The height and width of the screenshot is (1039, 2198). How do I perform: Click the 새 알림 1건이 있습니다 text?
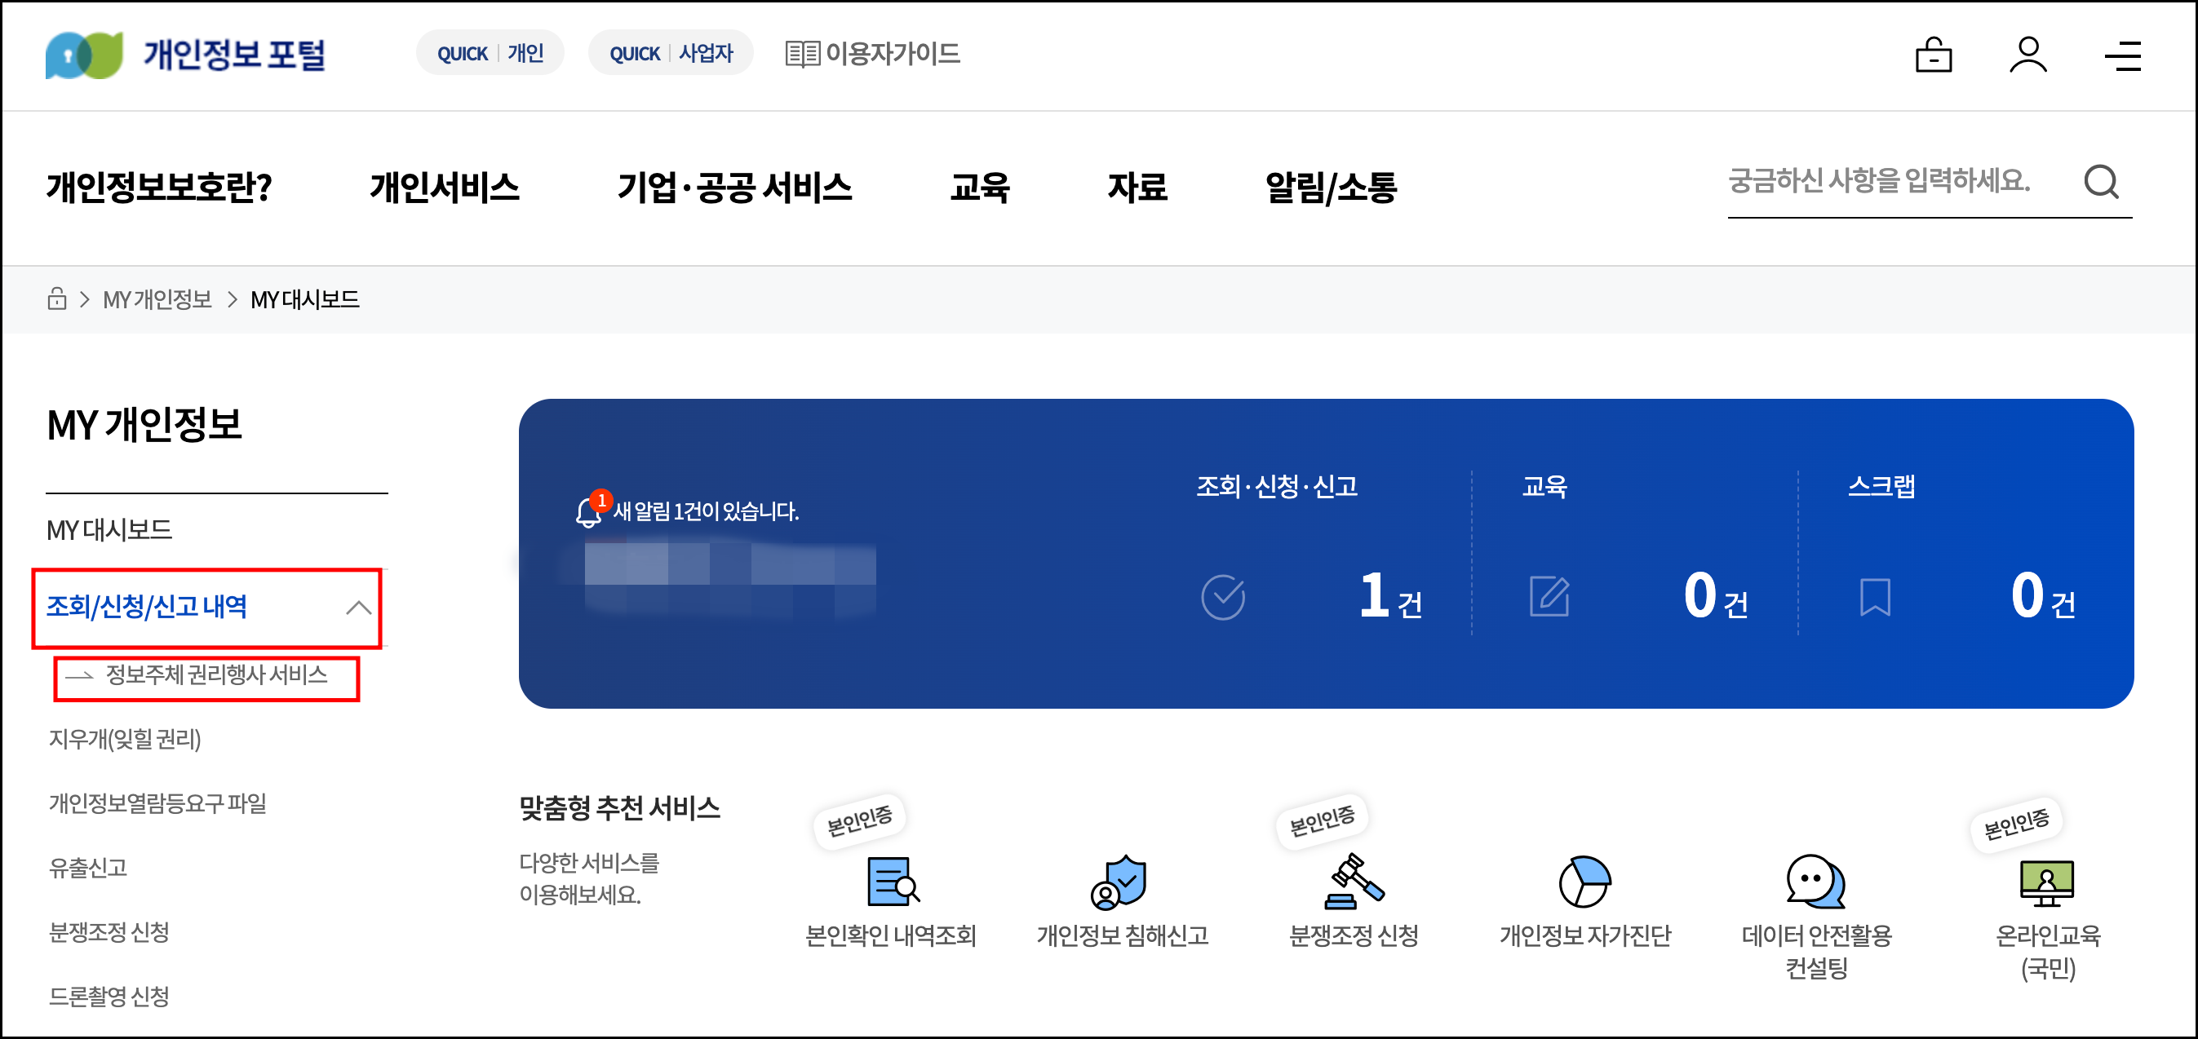tap(706, 511)
